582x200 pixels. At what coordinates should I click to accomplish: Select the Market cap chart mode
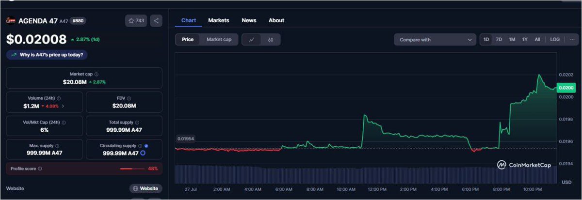[219, 40]
